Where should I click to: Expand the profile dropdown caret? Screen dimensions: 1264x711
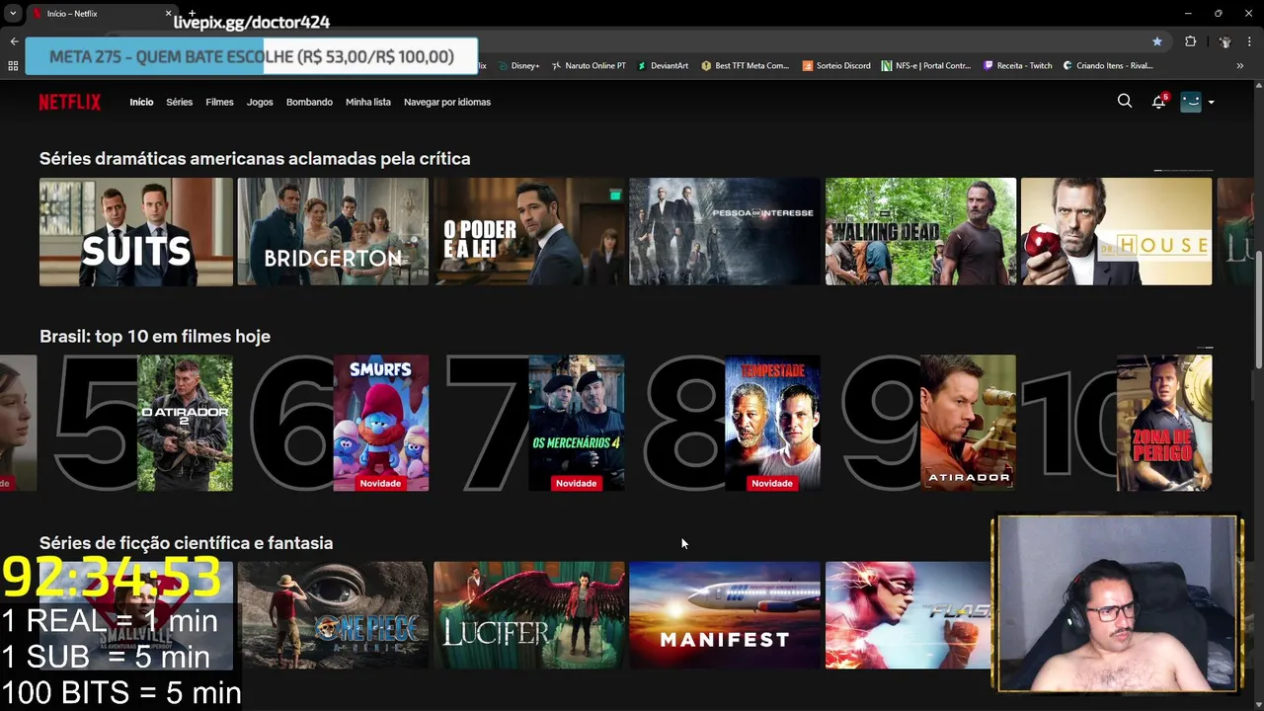1212,102
